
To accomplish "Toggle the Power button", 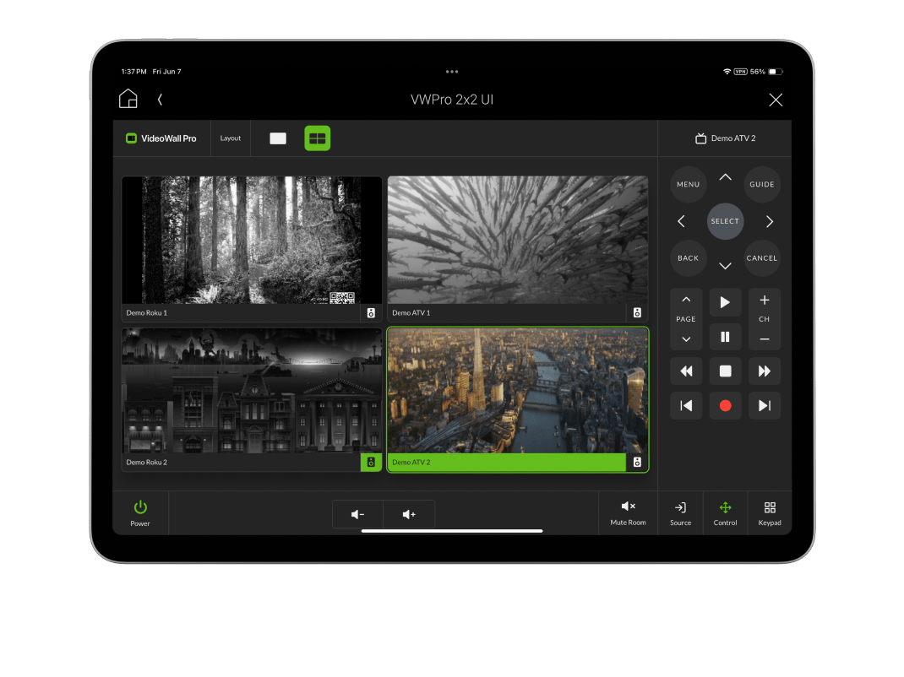I will click(140, 512).
